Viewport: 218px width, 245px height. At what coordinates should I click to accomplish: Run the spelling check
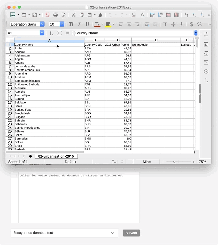[142, 15]
